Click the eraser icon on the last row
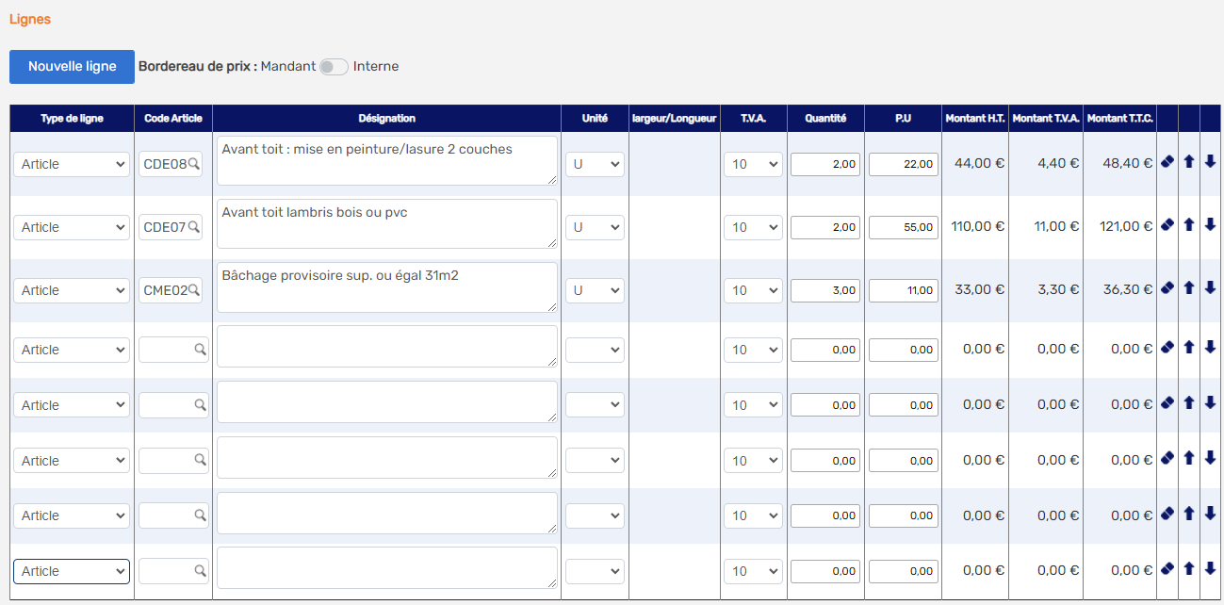Image resolution: width=1224 pixels, height=605 pixels. [x=1167, y=569]
